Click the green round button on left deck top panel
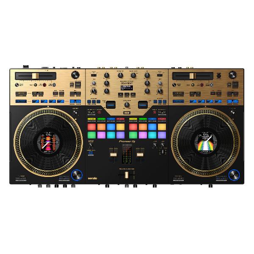The height and width of the screenshot is (254, 254). pos(35,85)
